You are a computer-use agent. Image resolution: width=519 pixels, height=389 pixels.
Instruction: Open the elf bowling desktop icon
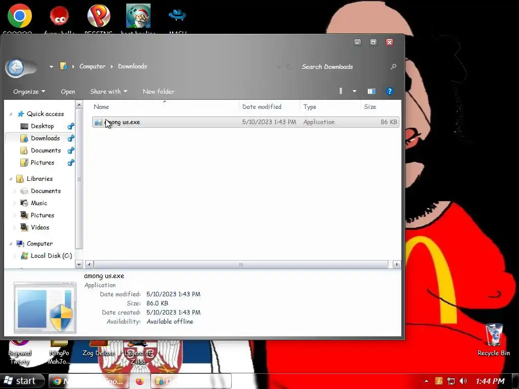pyautogui.click(x=138, y=16)
